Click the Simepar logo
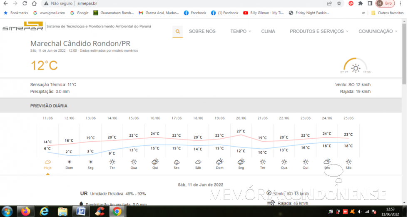The width and height of the screenshot is (408, 217). pyautogui.click(x=22, y=26)
